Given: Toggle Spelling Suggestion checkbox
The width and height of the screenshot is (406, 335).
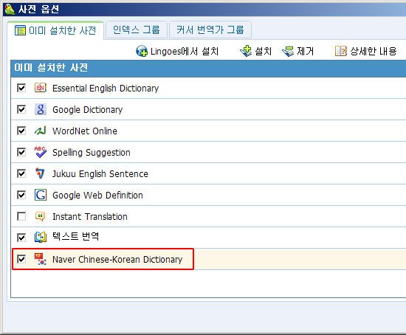Looking at the screenshot, I should tap(21, 152).
